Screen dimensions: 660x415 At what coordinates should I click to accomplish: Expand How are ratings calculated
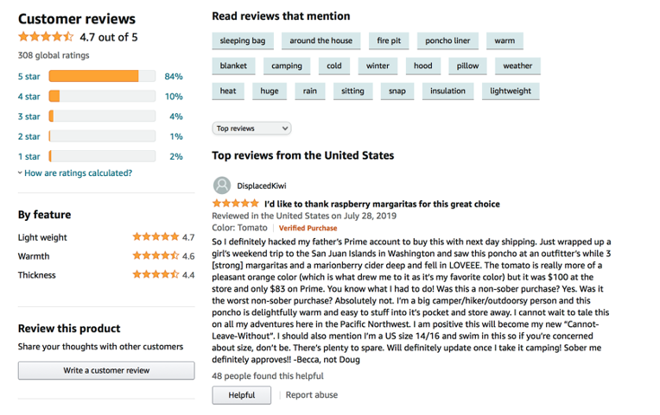point(79,173)
